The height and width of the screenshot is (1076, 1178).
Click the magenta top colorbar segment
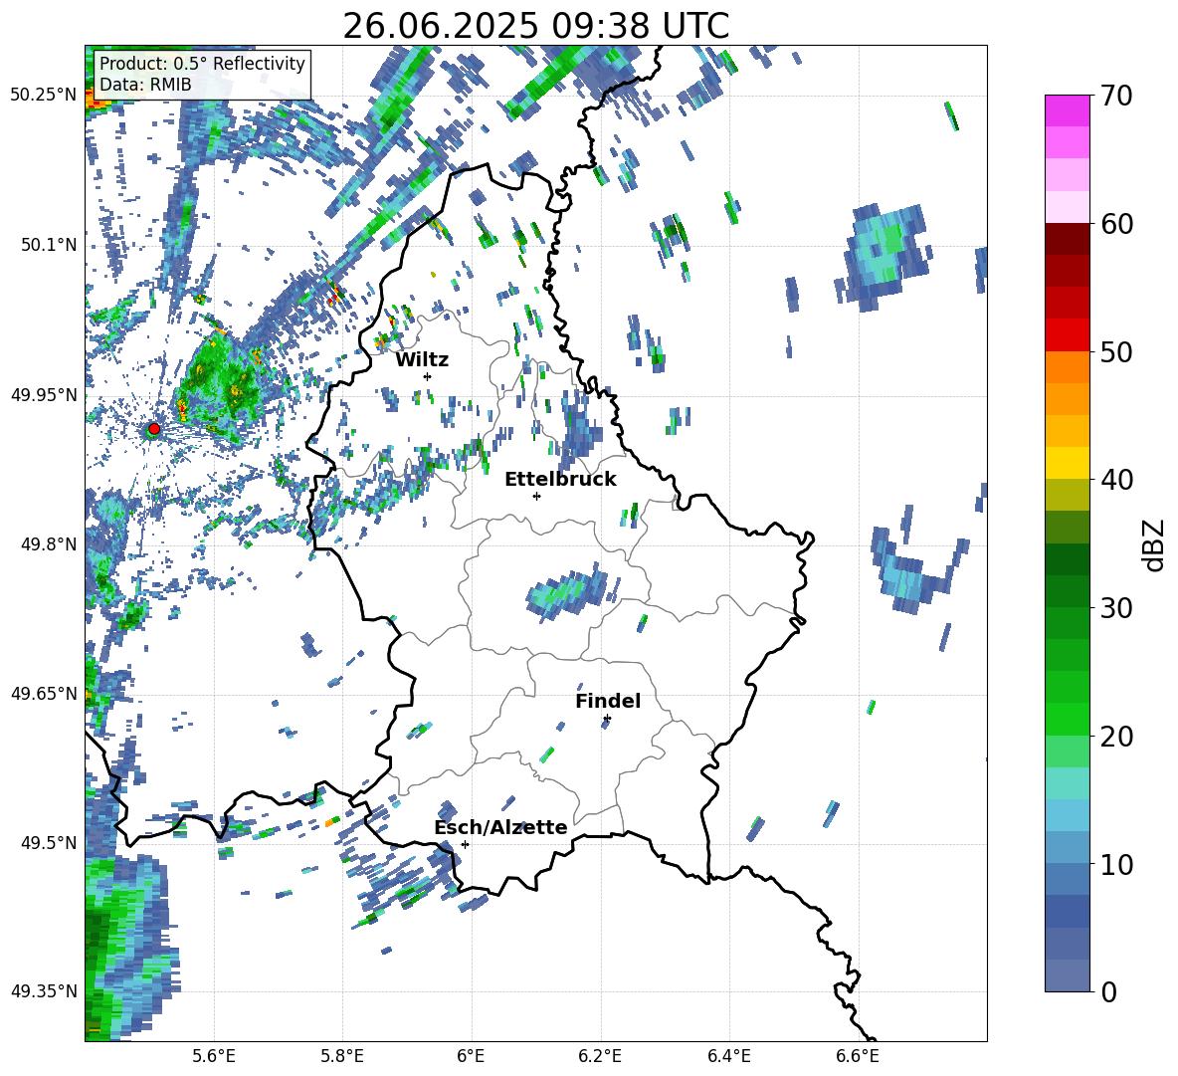[1067, 110]
